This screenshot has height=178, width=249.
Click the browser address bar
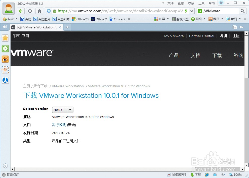(113, 11)
